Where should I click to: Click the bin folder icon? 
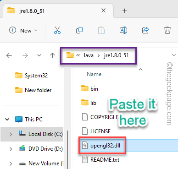coord(85,88)
